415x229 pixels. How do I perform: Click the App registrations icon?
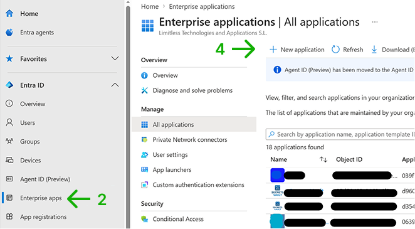tap(9, 216)
